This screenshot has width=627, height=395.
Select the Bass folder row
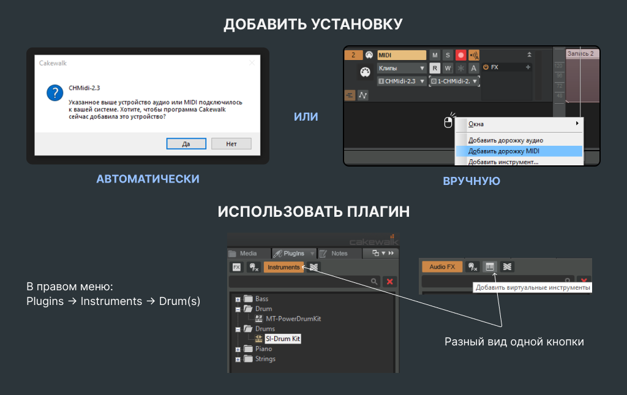click(x=257, y=299)
